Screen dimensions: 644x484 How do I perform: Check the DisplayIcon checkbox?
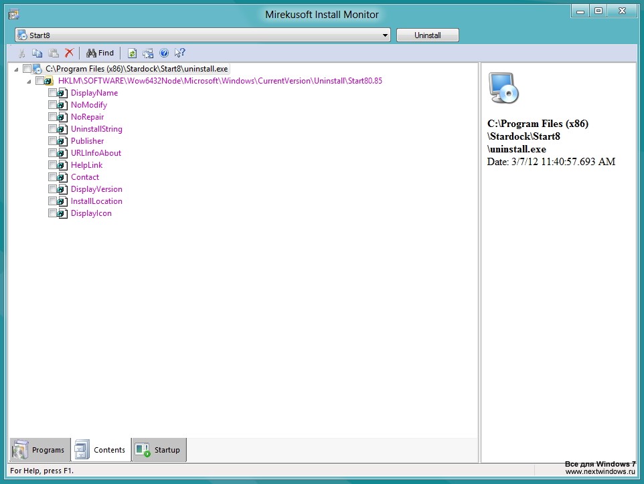coord(52,213)
